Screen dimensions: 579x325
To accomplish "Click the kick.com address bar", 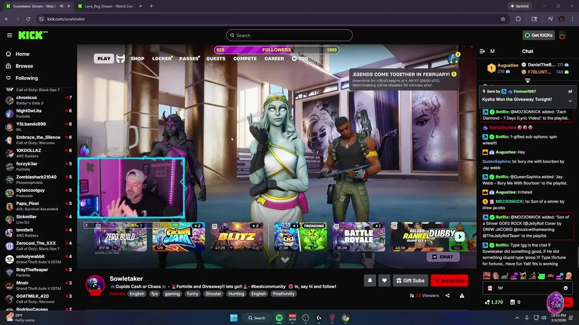I will (x=271, y=19).
